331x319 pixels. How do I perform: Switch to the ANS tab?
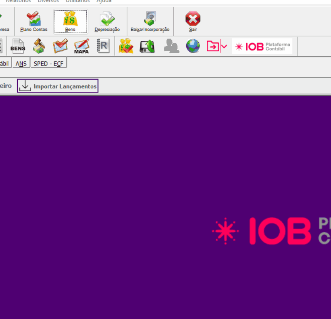21,64
